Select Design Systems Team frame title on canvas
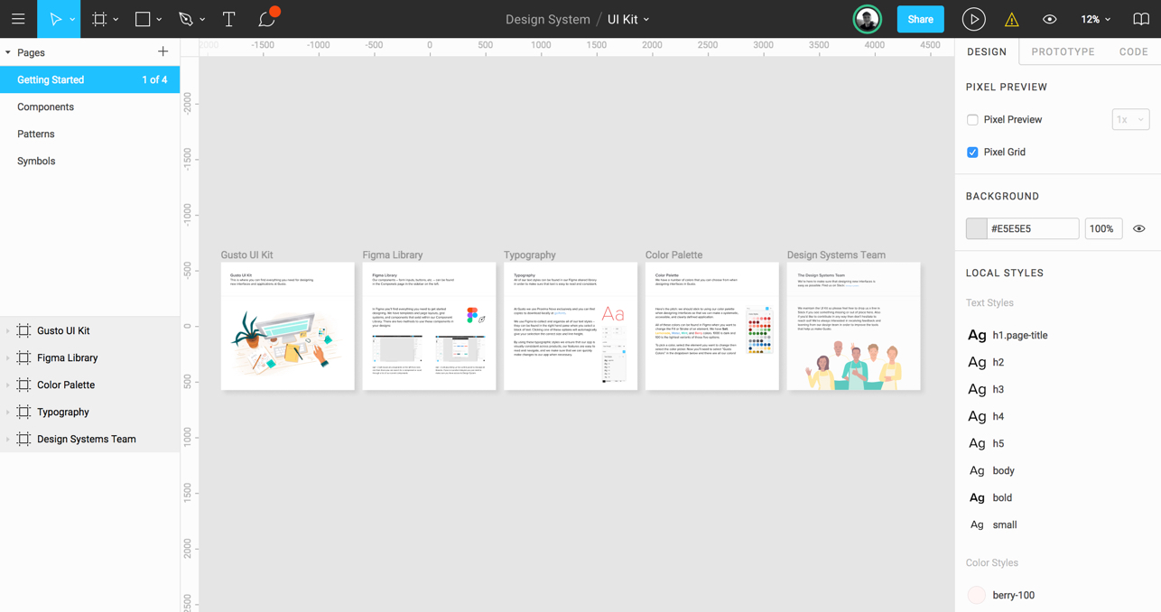Viewport: 1161px width, 612px height. click(x=836, y=255)
